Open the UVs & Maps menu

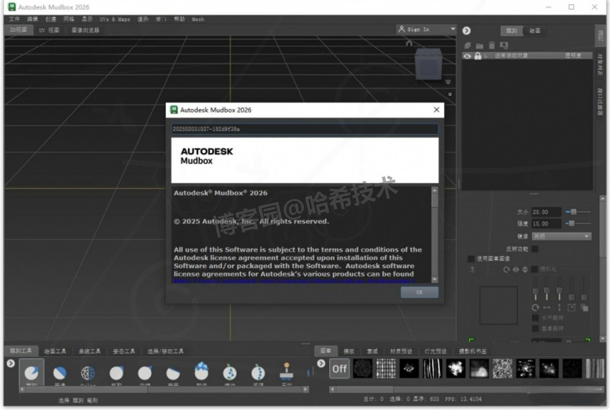[x=116, y=19]
